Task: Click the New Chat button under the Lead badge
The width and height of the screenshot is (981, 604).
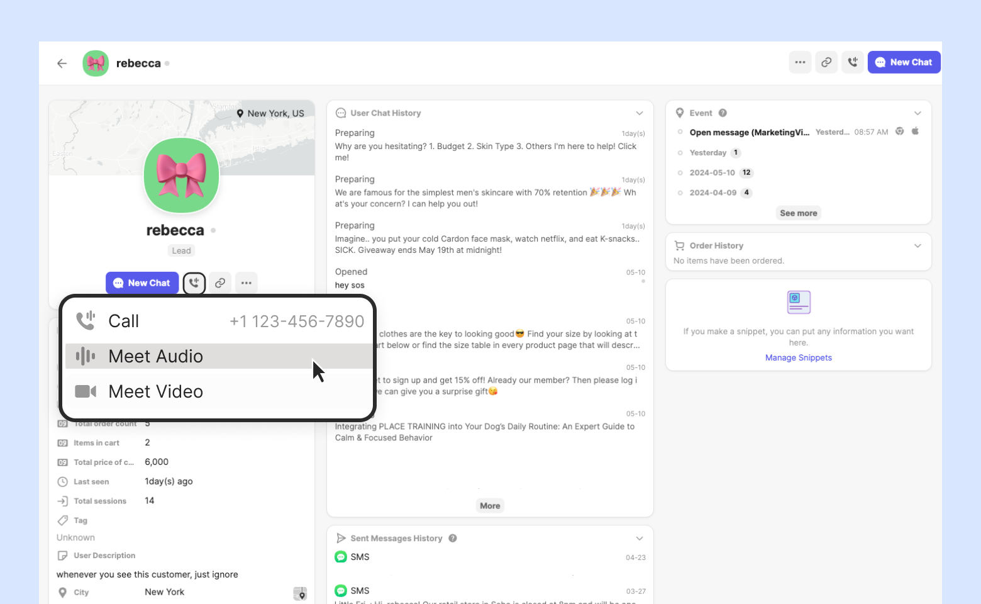Action: 142,283
